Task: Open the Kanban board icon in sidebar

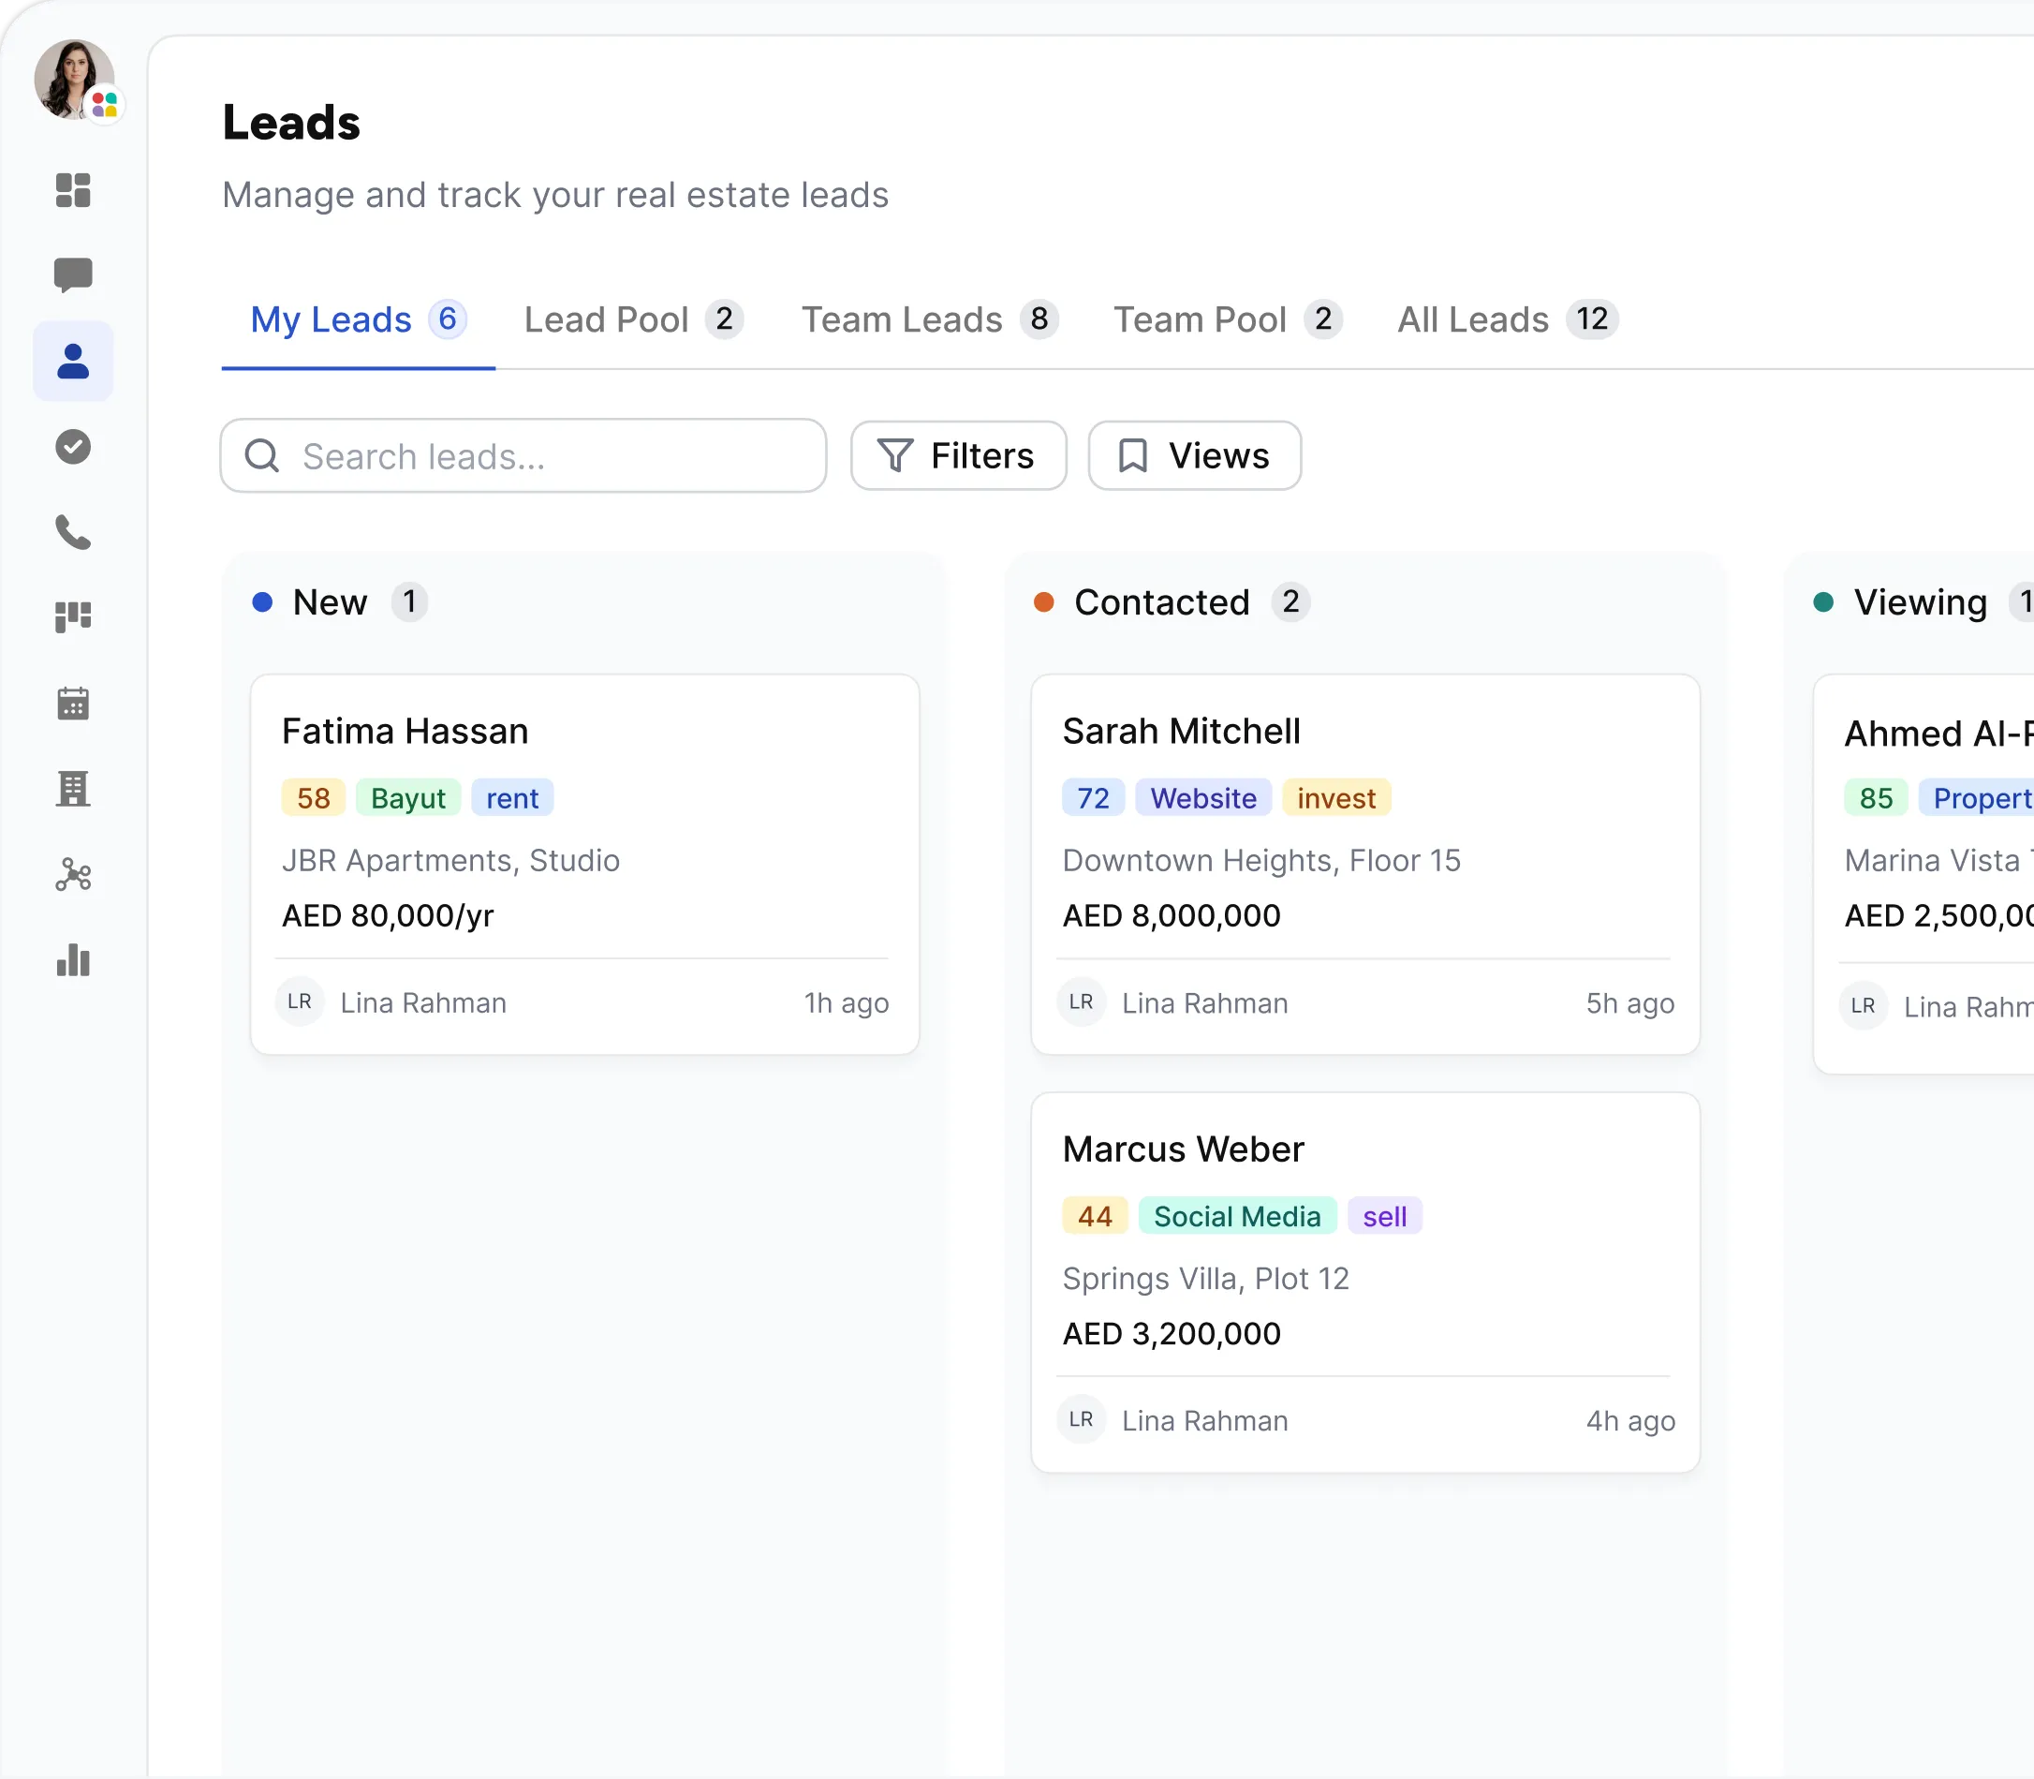Action: (73, 617)
